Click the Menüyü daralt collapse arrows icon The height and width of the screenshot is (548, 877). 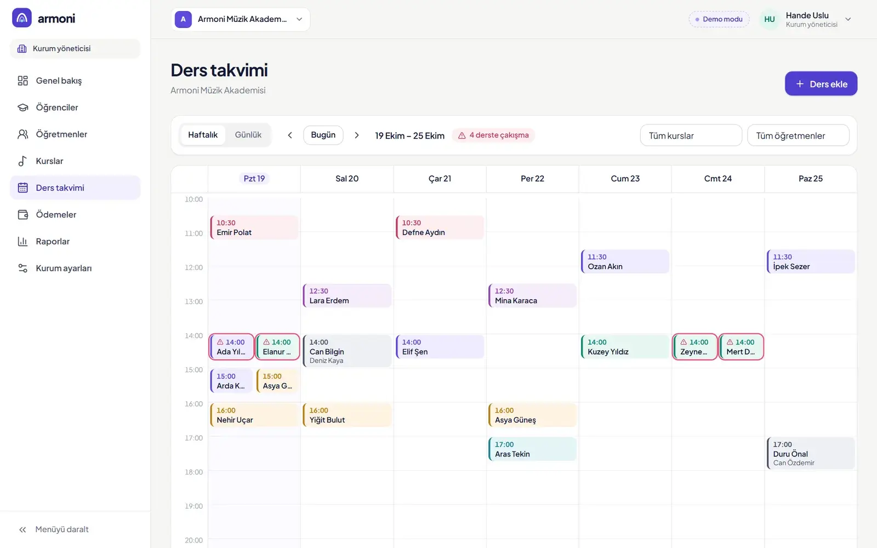(22, 529)
